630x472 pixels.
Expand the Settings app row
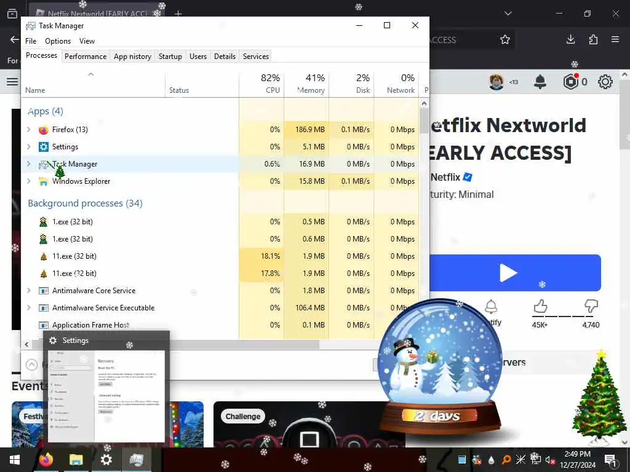[28, 147]
